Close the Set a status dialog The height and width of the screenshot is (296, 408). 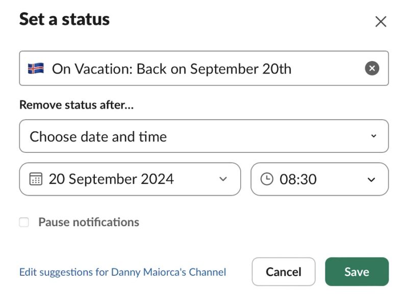pyautogui.click(x=380, y=21)
